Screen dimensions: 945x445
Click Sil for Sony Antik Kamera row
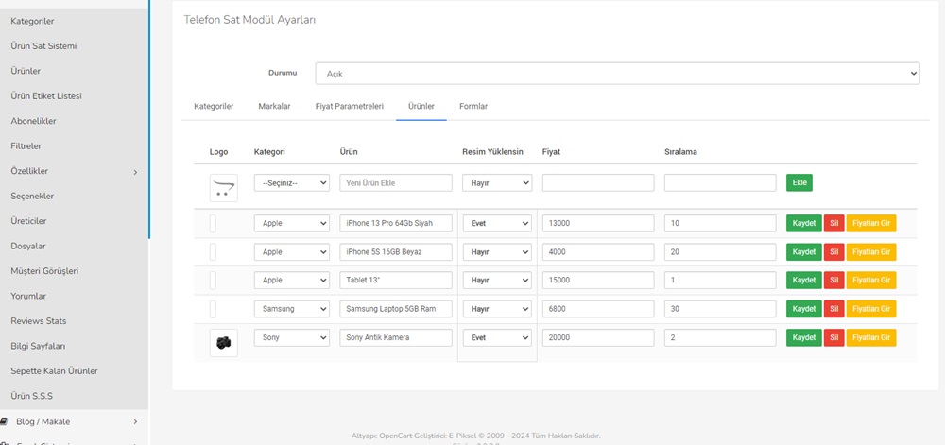[834, 338]
